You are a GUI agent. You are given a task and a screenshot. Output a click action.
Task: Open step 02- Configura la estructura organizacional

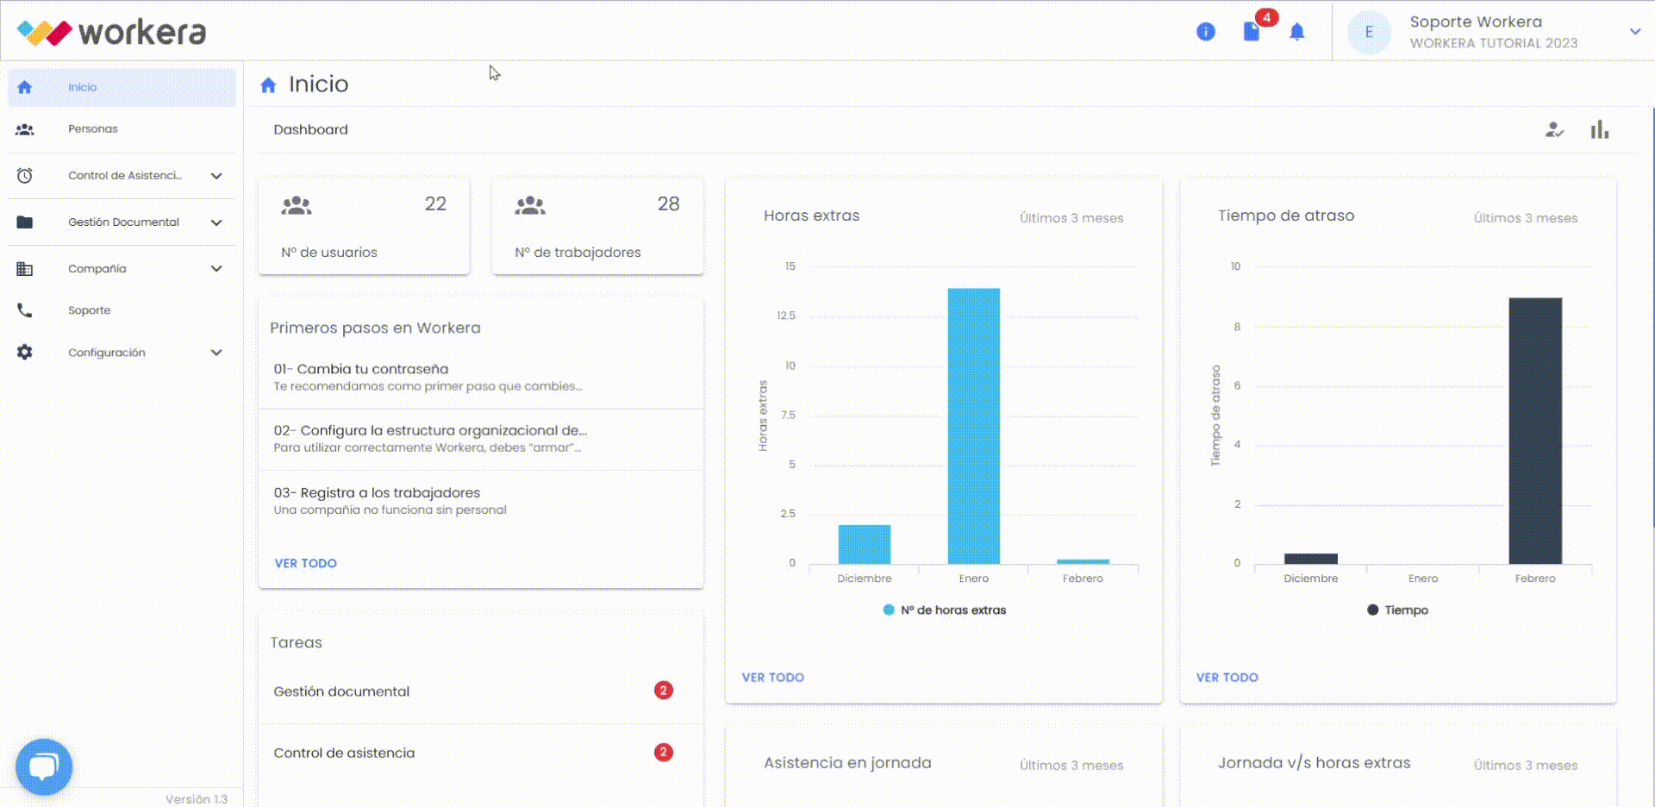481,439
